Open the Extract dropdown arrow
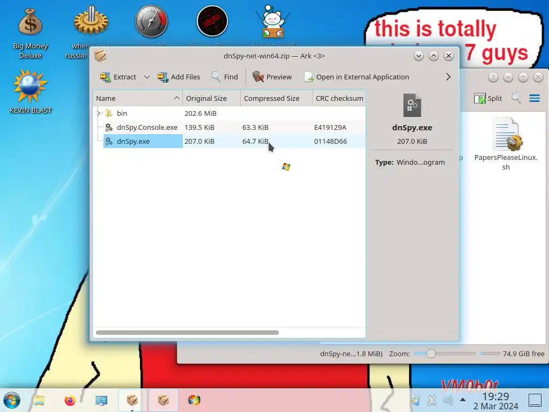The image size is (549, 412). coord(147,77)
